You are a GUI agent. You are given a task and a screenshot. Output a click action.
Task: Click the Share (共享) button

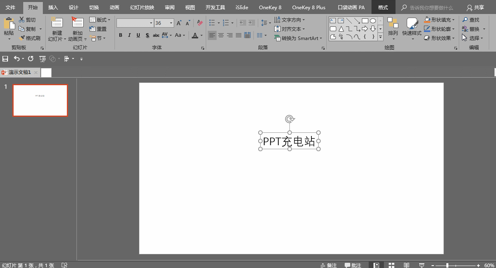(x=475, y=8)
